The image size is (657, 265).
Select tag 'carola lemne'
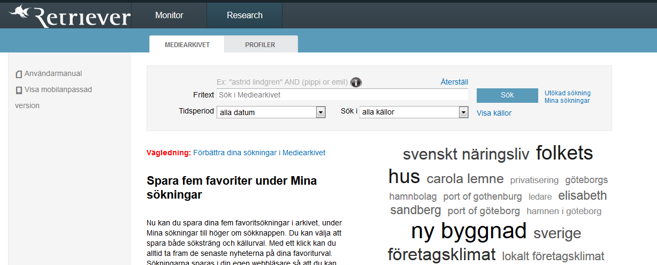pos(465,179)
